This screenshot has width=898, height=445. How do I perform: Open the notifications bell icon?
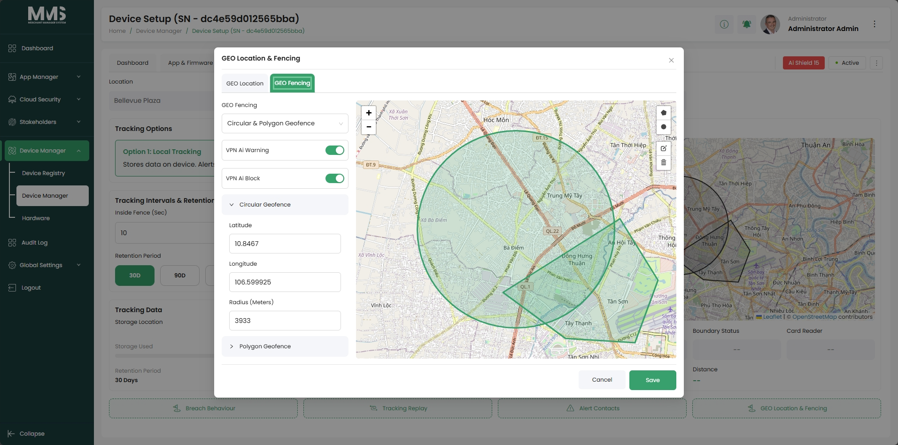[747, 24]
